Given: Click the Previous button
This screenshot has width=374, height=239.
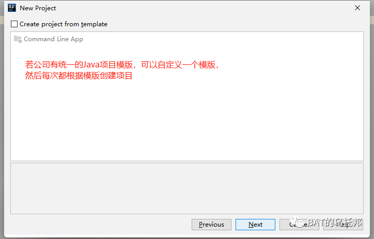Looking at the screenshot, I should tap(211, 225).
